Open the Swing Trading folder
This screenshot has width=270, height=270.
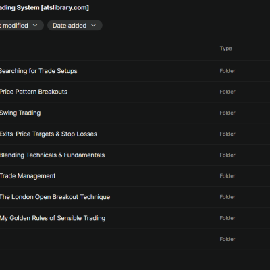click(x=20, y=113)
